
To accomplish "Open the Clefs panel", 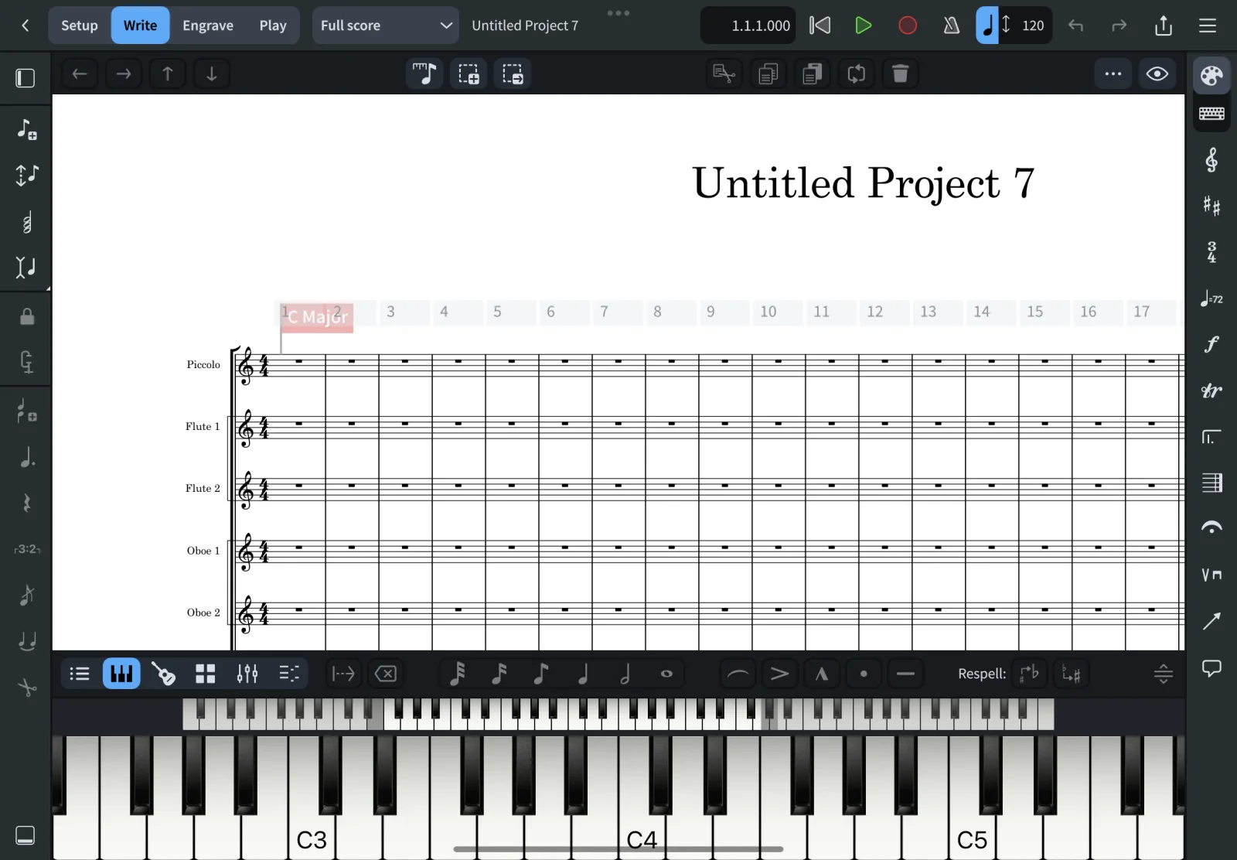I will 1211,160.
